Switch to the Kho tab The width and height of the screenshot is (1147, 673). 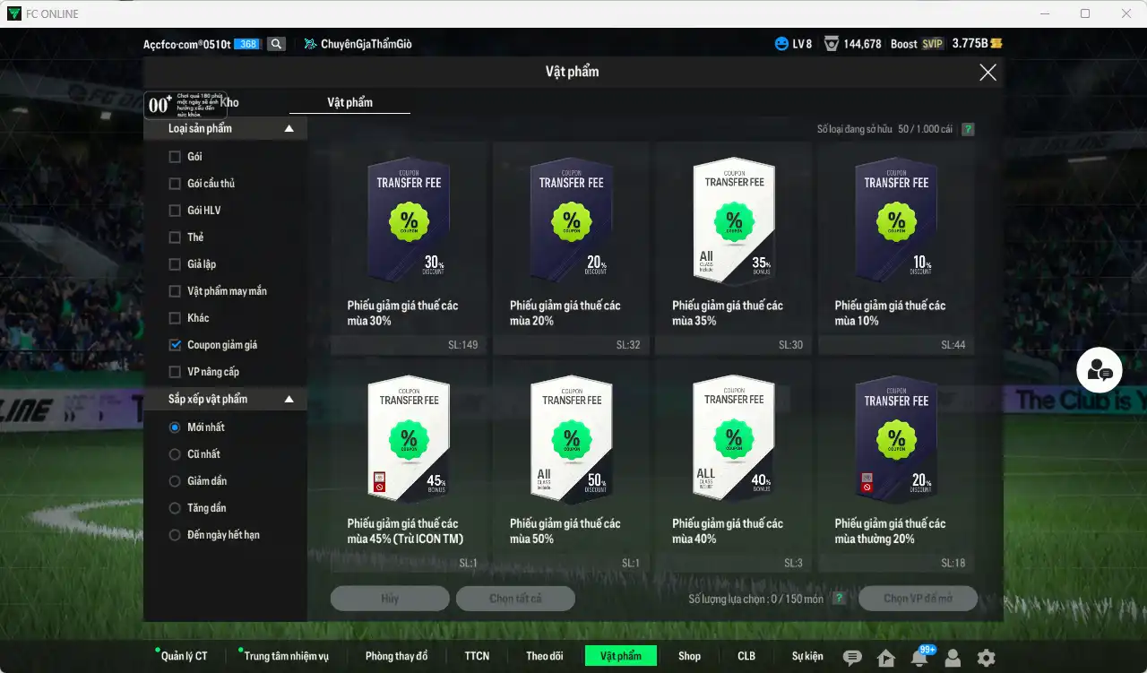pyautogui.click(x=229, y=102)
